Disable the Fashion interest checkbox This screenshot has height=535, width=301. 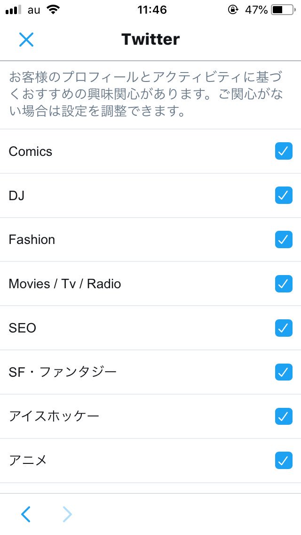click(284, 239)
